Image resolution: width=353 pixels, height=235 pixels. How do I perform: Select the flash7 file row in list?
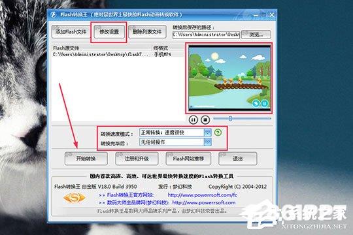pos(118,54)
